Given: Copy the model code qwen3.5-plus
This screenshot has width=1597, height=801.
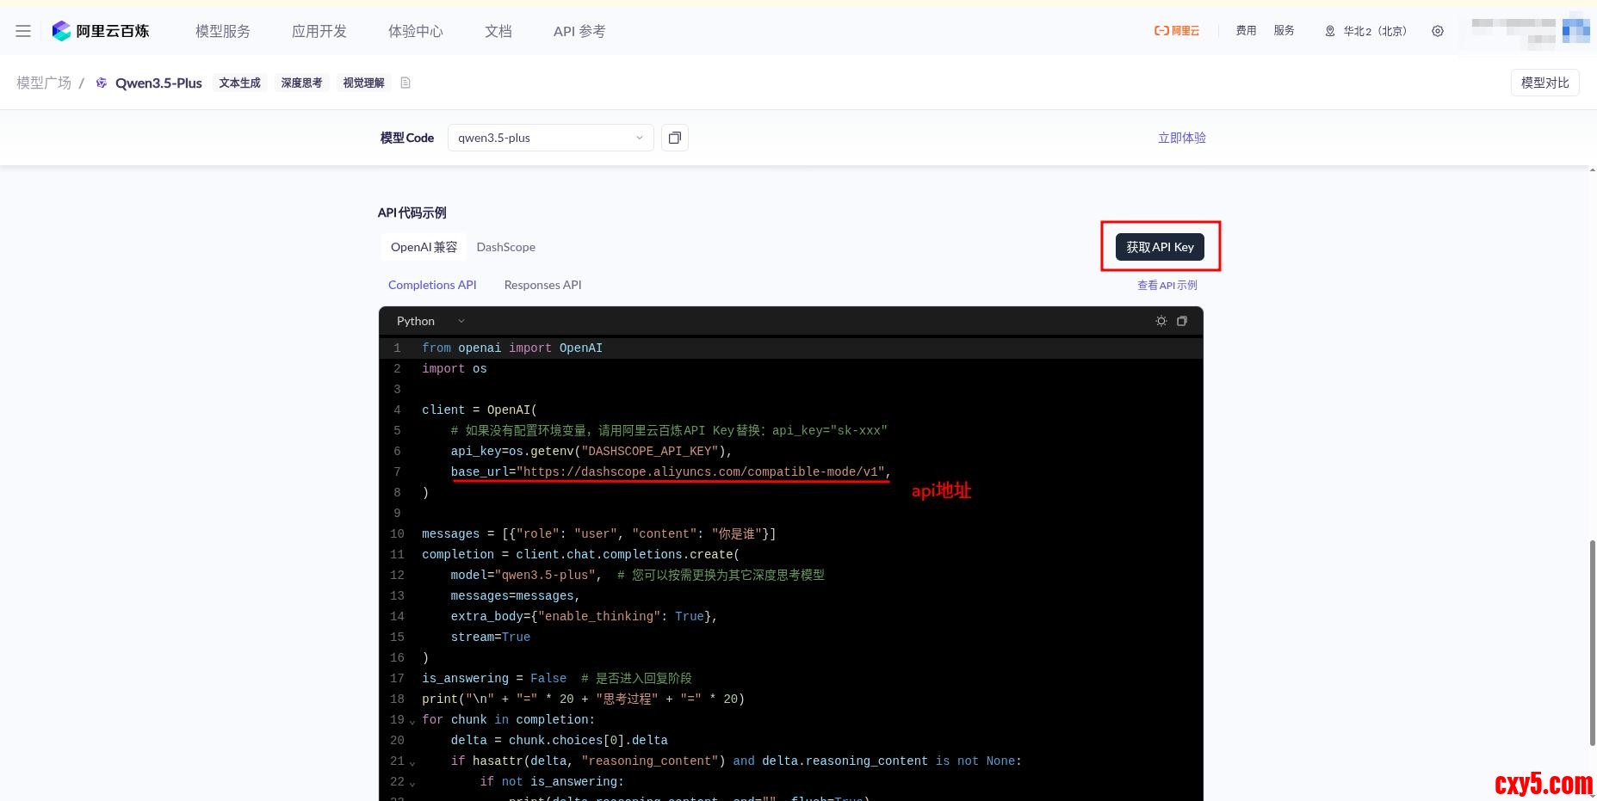Looking at the screenshot, I should pyautogui.click(x=674, y=138).
